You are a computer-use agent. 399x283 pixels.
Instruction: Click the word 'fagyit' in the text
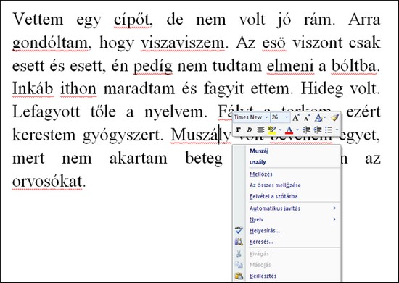pos(223,90)
